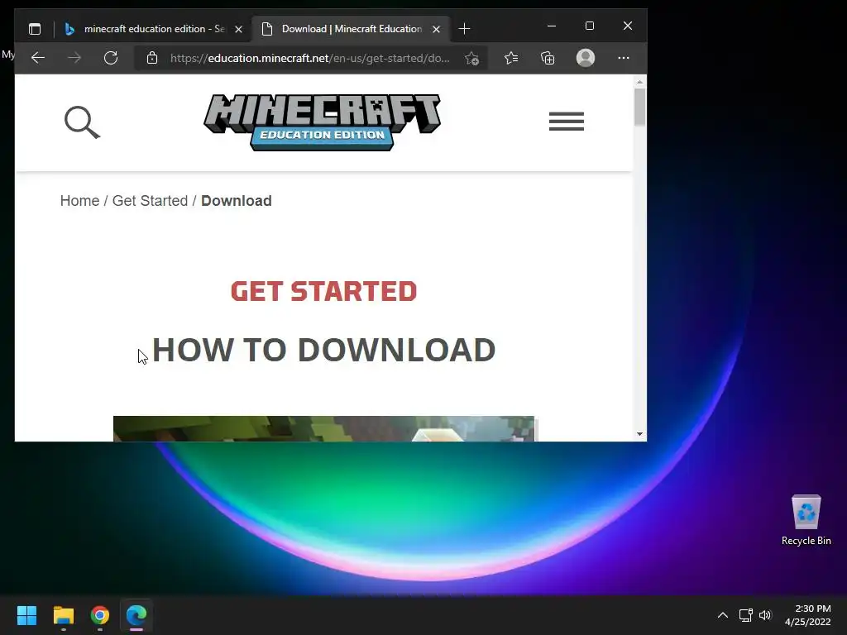Viewport: 847px width, 635px height.
Task: View site information lock icon
Action: coord(152,58)
